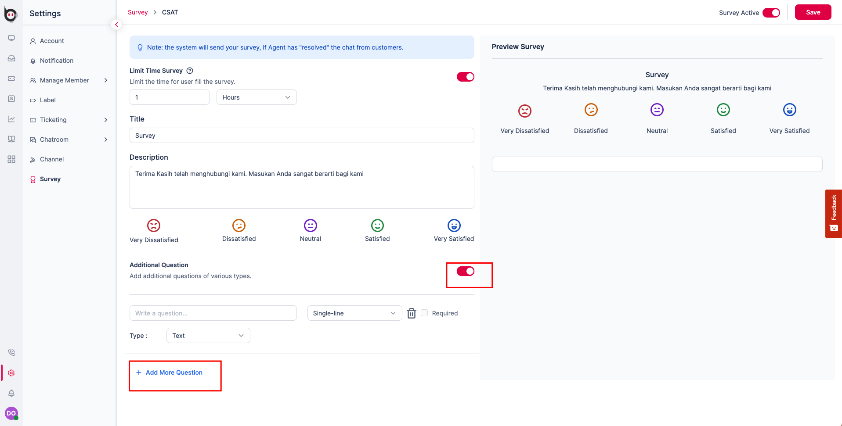This screenshot has height=426, width=842.
Task: Click the Limit Time Survey help icon
Action: [x=190, y=71]
